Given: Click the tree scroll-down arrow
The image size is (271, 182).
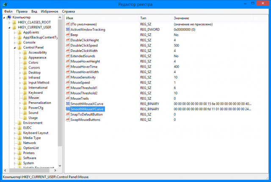Looking at the screenshot, I should click(60, 166).
